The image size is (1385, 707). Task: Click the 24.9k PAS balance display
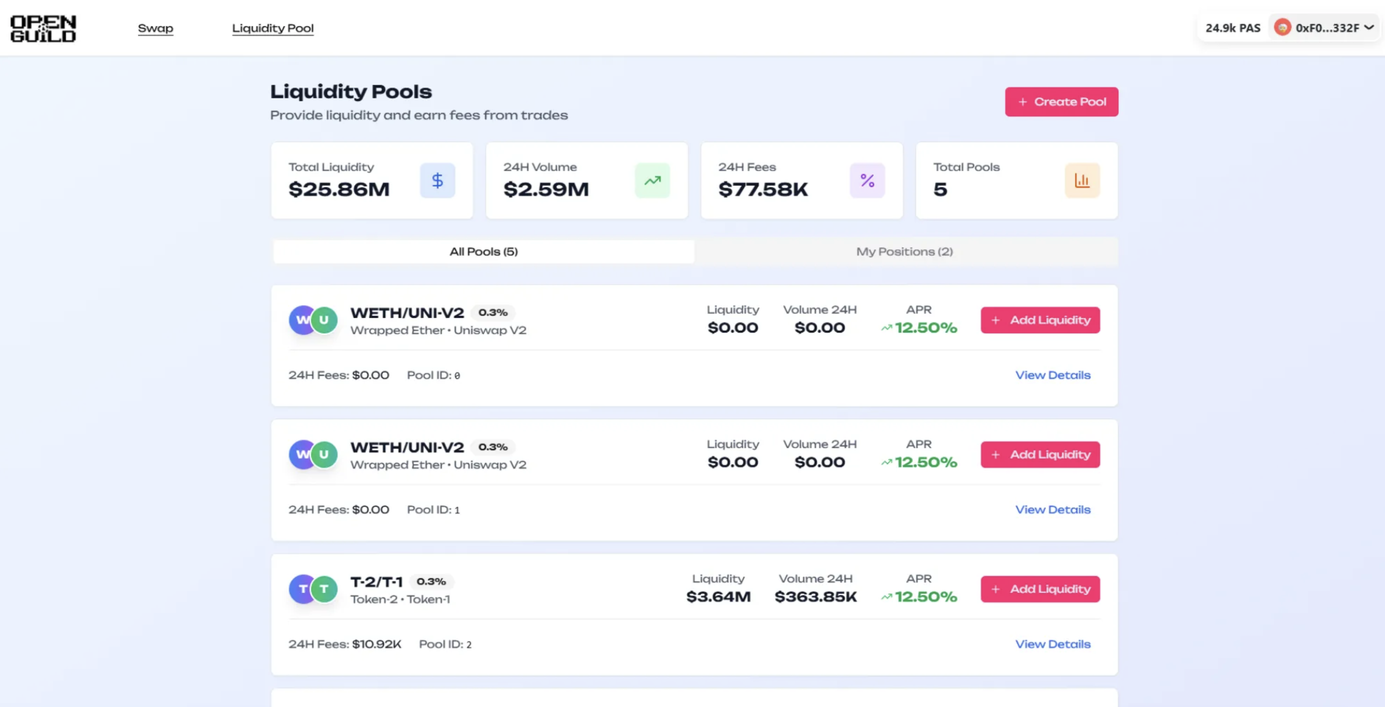tap(1232, 28)
